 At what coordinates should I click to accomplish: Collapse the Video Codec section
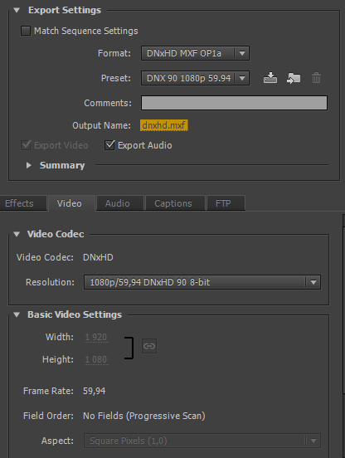17,234
